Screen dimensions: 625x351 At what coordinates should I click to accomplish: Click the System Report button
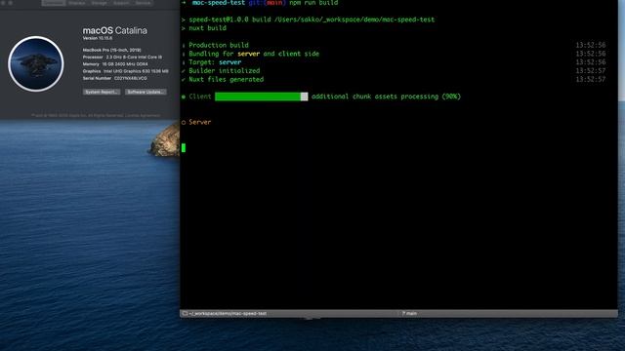tap(102, 92)
